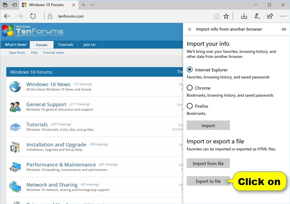Open Network and Sharing forum link
The image size is (290, 204).
pos(52,185)
